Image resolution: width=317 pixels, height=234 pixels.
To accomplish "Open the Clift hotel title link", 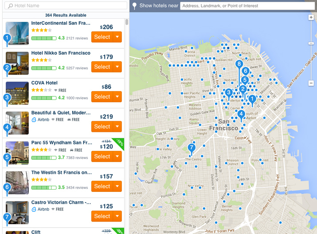I will (x=36, y=232).
